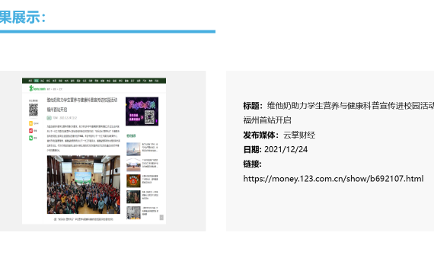
Task: Open the fourth related article thumbnail
Action: pos(133,197)
